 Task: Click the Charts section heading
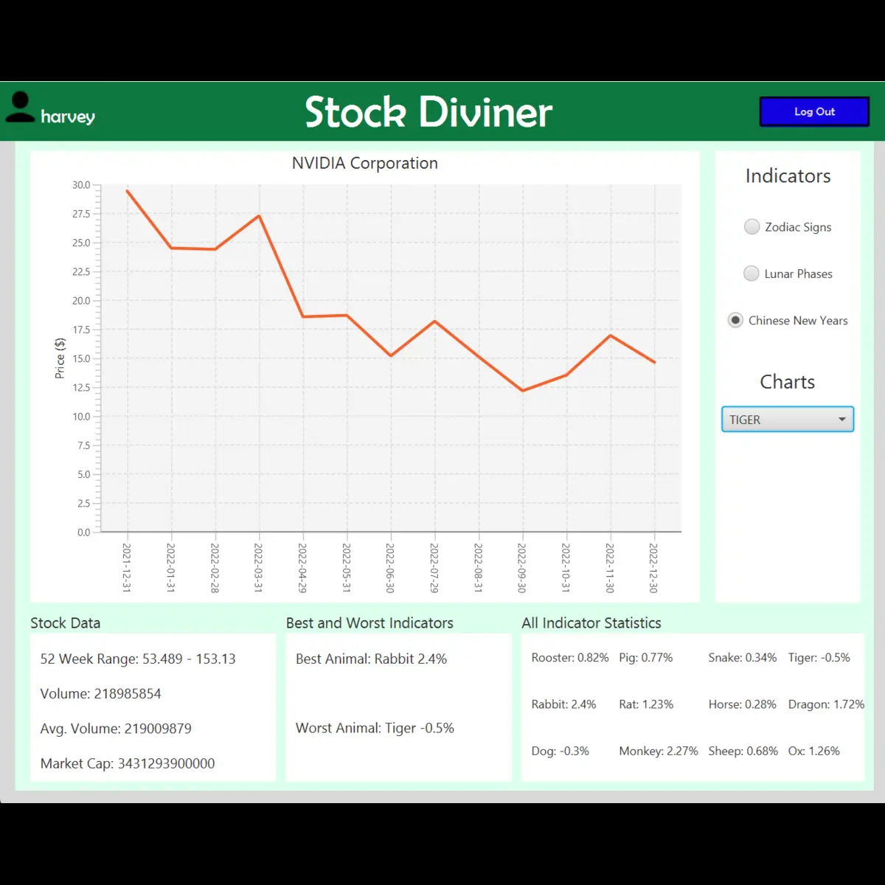(787, 382)
